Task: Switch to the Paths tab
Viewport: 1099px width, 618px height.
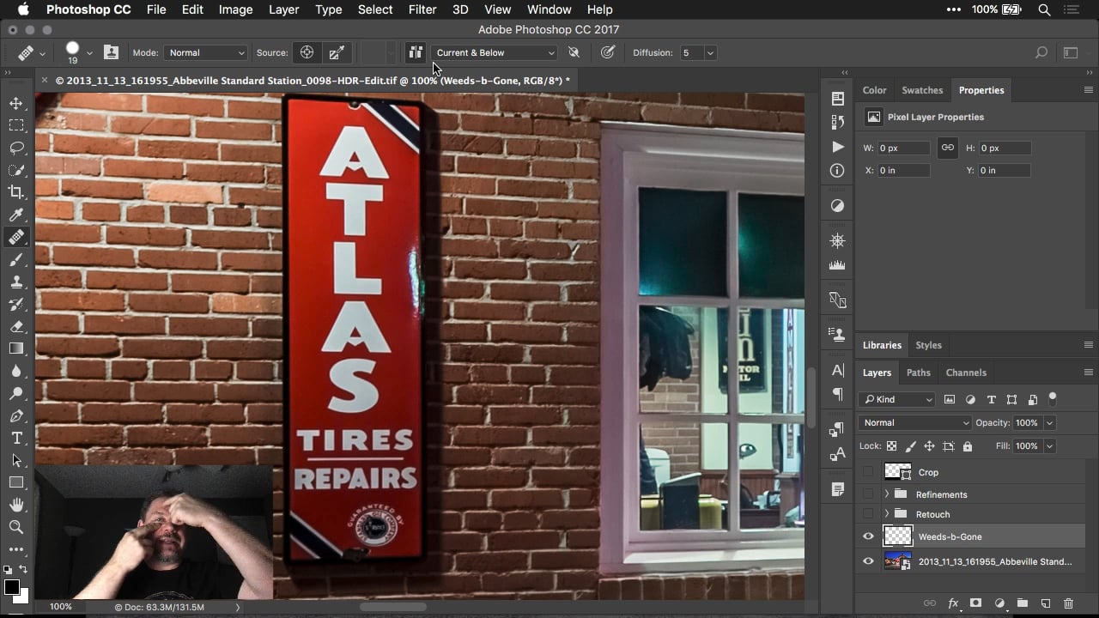Action: click(x=918, y=373)
